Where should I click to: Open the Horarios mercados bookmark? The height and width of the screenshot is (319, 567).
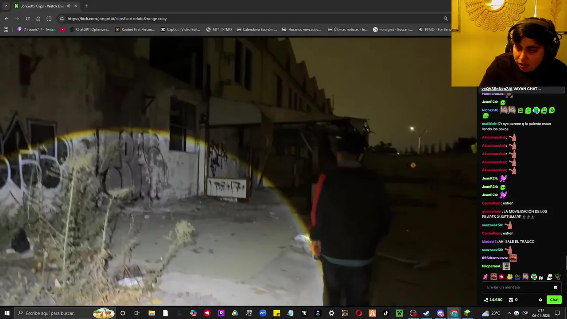tap(301, 30)
